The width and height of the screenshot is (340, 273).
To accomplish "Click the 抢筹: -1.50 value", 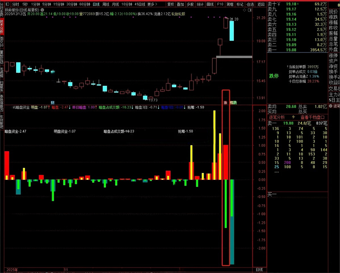I will 196,107.
